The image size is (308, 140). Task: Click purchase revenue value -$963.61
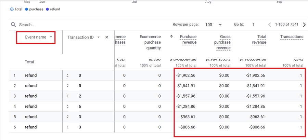[187, 117]
